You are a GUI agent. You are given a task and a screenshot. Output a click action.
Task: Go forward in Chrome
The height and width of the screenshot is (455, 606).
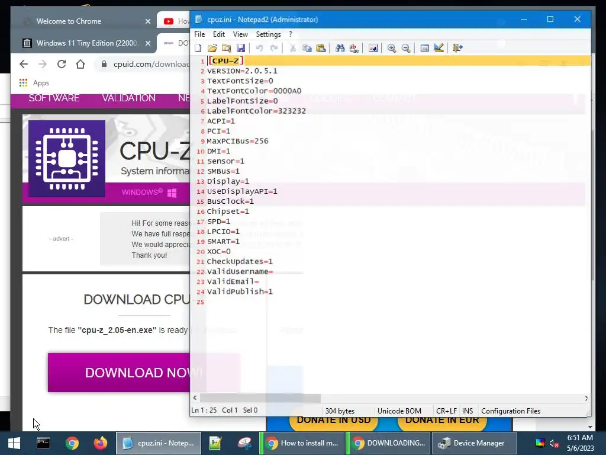tap(43, 64)
